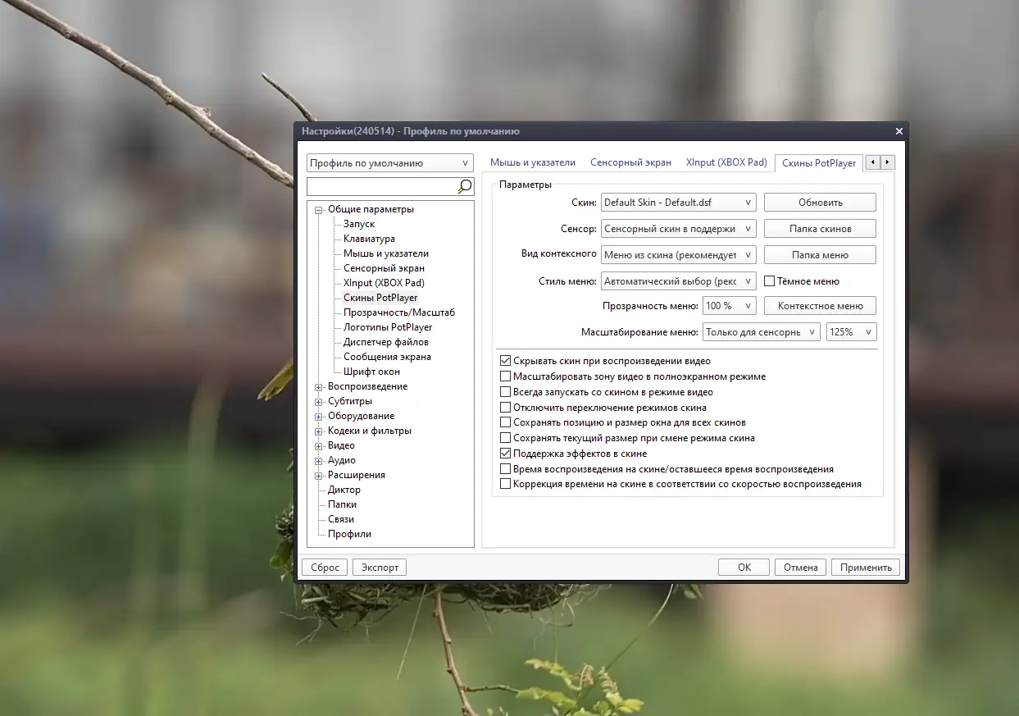This screenshot has width=1019, height=716.
Task: Confirm with the OK button
Action: click(744, 567)
